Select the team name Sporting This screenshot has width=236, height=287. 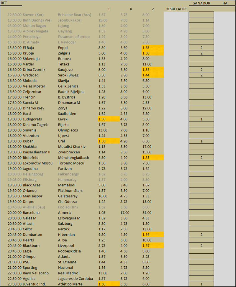click(30, 268)
